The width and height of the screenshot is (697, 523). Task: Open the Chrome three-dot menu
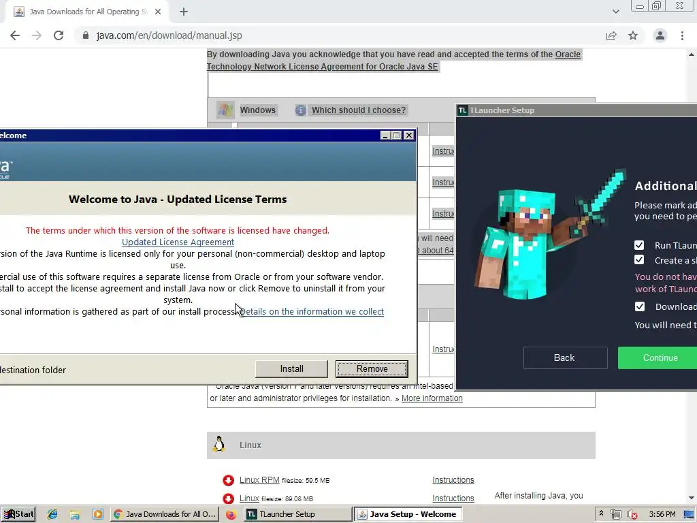(x=682, y=35)
